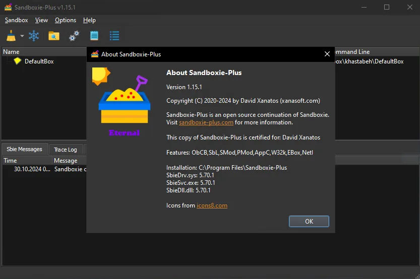Open the dropdown arrow beside the broom
This screenshot has height=279, width=420.
pyautogui.click(x=22, y=36)
